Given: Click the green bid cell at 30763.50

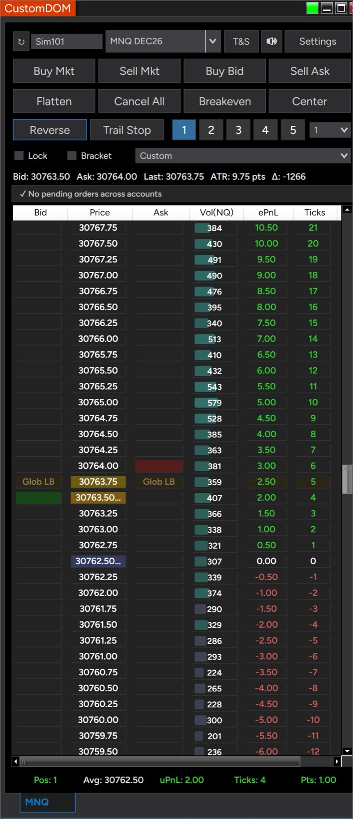Looking at the screenshot, I should 39,498.
